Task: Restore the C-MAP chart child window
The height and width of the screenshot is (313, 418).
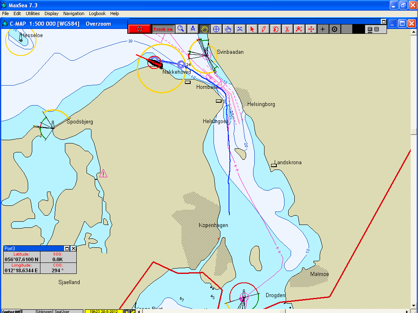Action: 402,23
